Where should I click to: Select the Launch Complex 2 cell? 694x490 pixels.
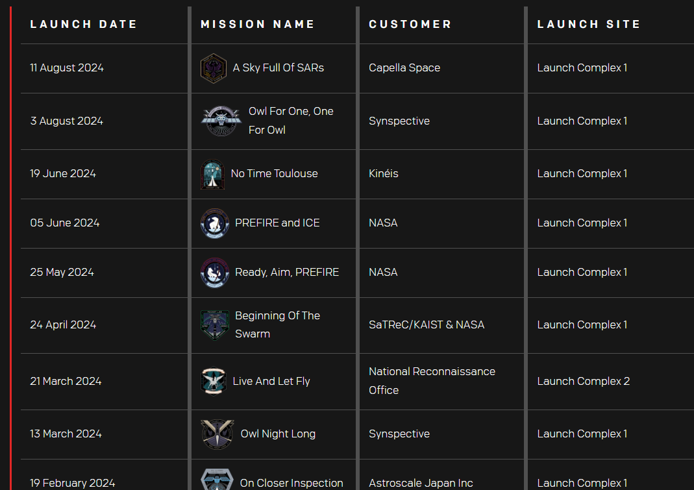click(583, 382)
